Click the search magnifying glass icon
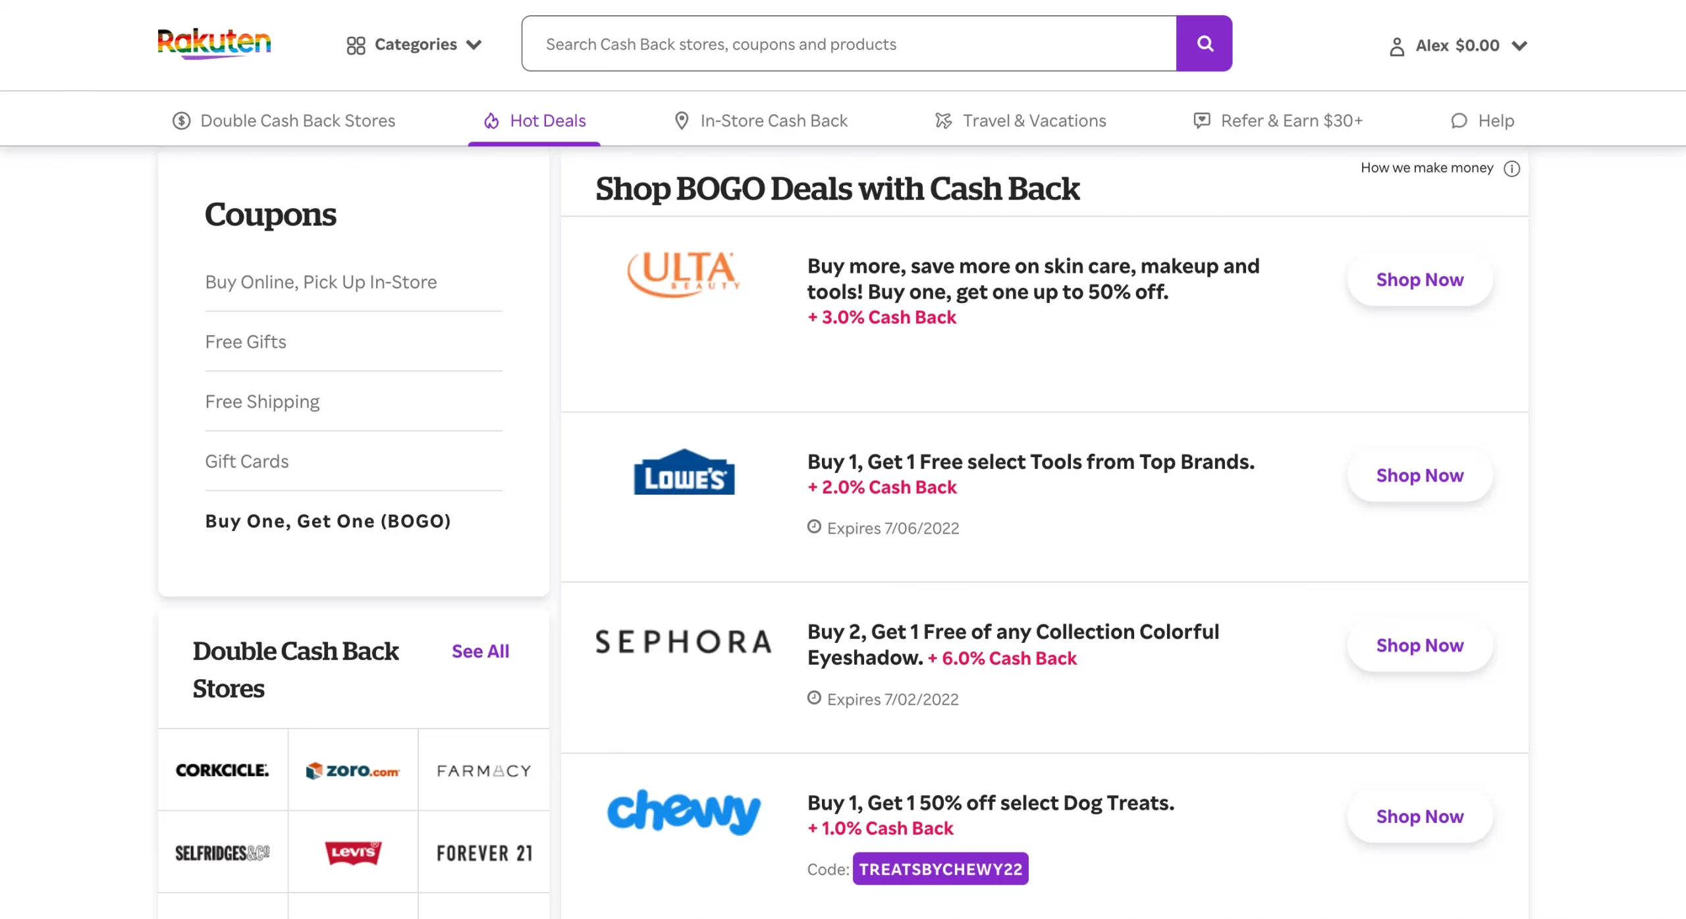This screenshot has width=1686, height=919. [1205, 43]
